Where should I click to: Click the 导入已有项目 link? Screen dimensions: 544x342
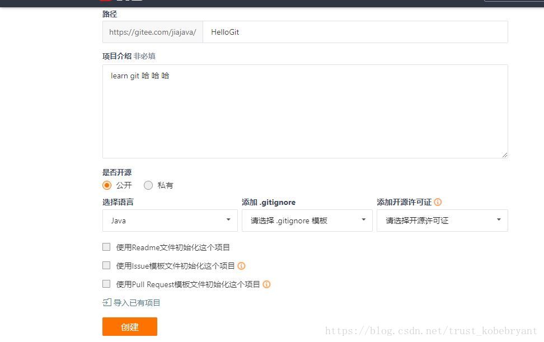pos(137,303)
